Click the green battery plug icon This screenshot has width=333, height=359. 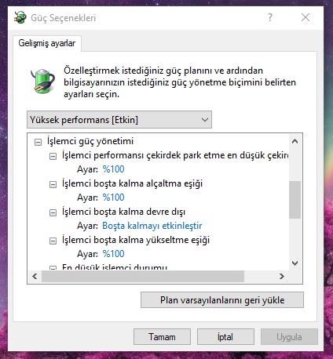pyautogui.click(x=42, y=81)
